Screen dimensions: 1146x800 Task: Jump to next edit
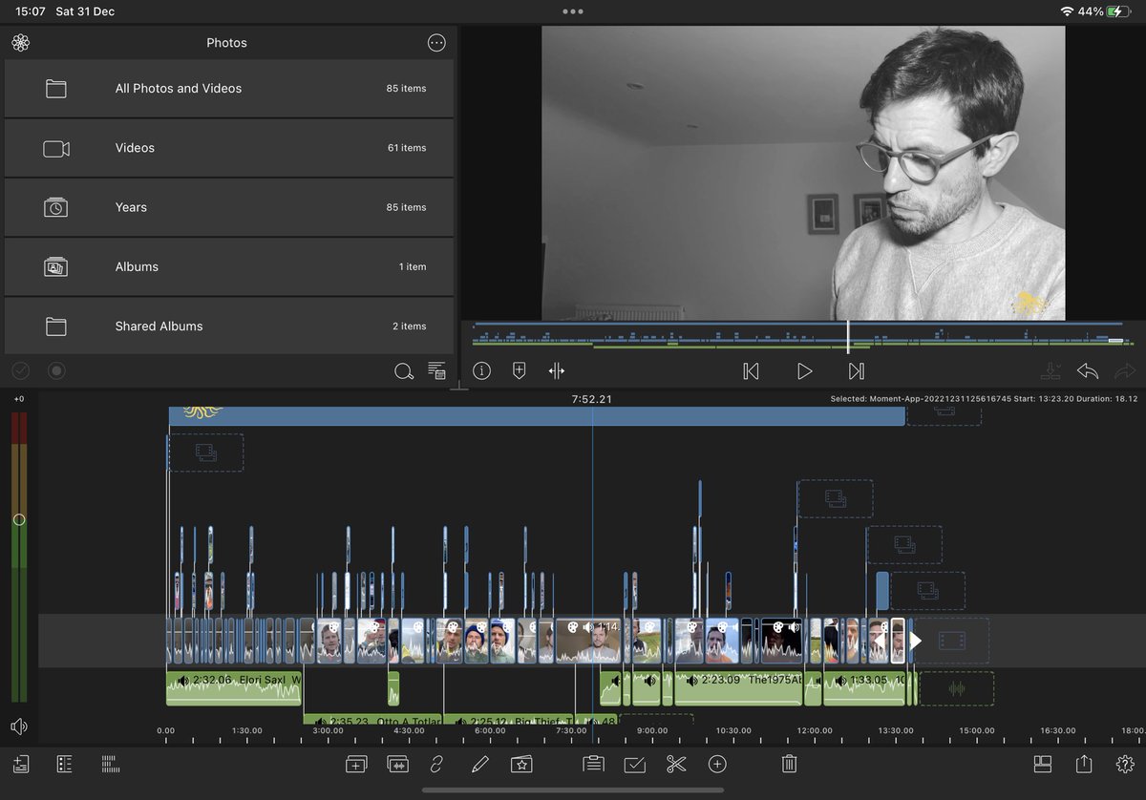click(x=857, y=371)
